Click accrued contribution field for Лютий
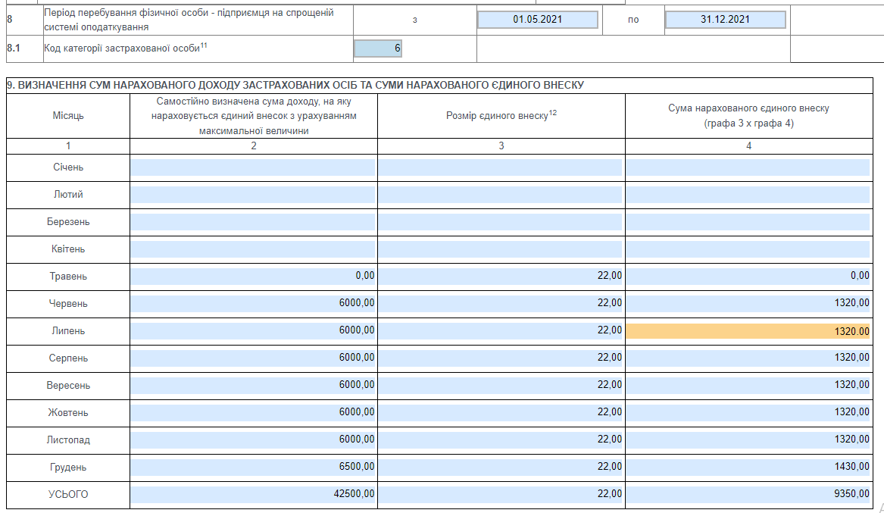The image size is (884, 513). (x=748, y=195)
